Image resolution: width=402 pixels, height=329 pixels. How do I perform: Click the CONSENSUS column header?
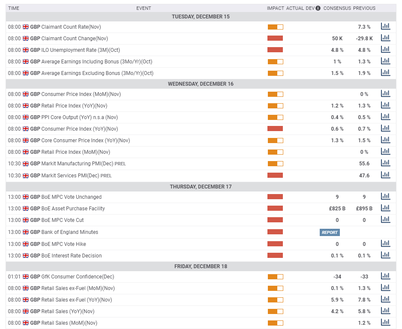point(337,8)
